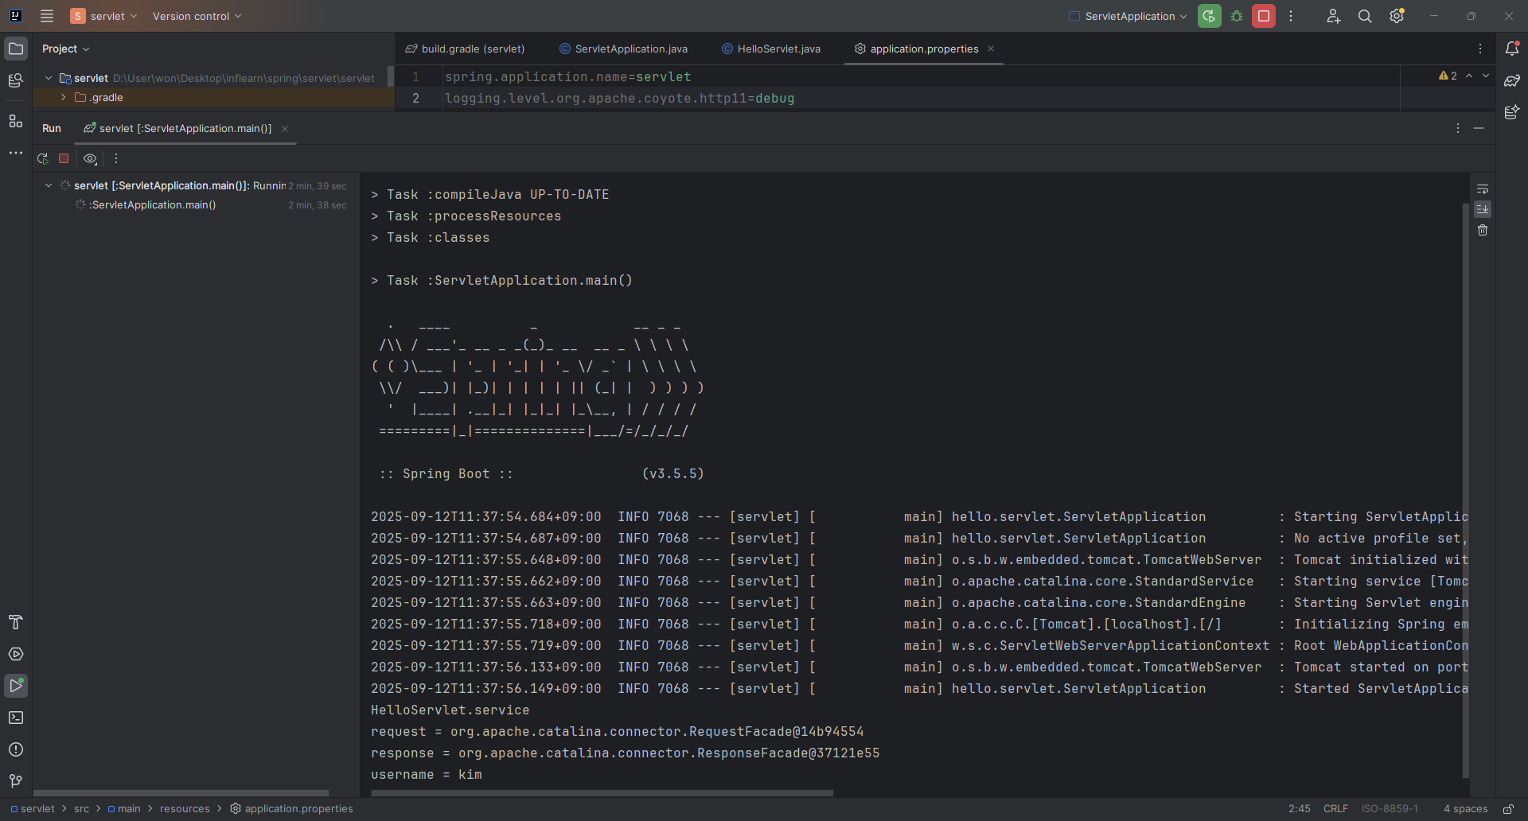Click the console vertical scrollbar

click(1465, 490)
